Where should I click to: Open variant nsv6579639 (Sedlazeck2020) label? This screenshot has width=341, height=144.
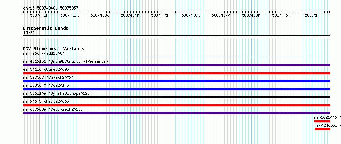(53, 109)
